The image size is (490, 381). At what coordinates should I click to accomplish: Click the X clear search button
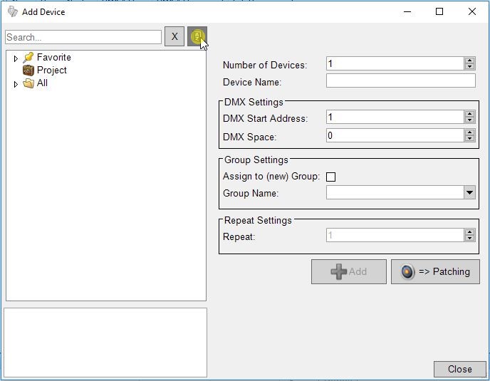(x=174, y=36)
